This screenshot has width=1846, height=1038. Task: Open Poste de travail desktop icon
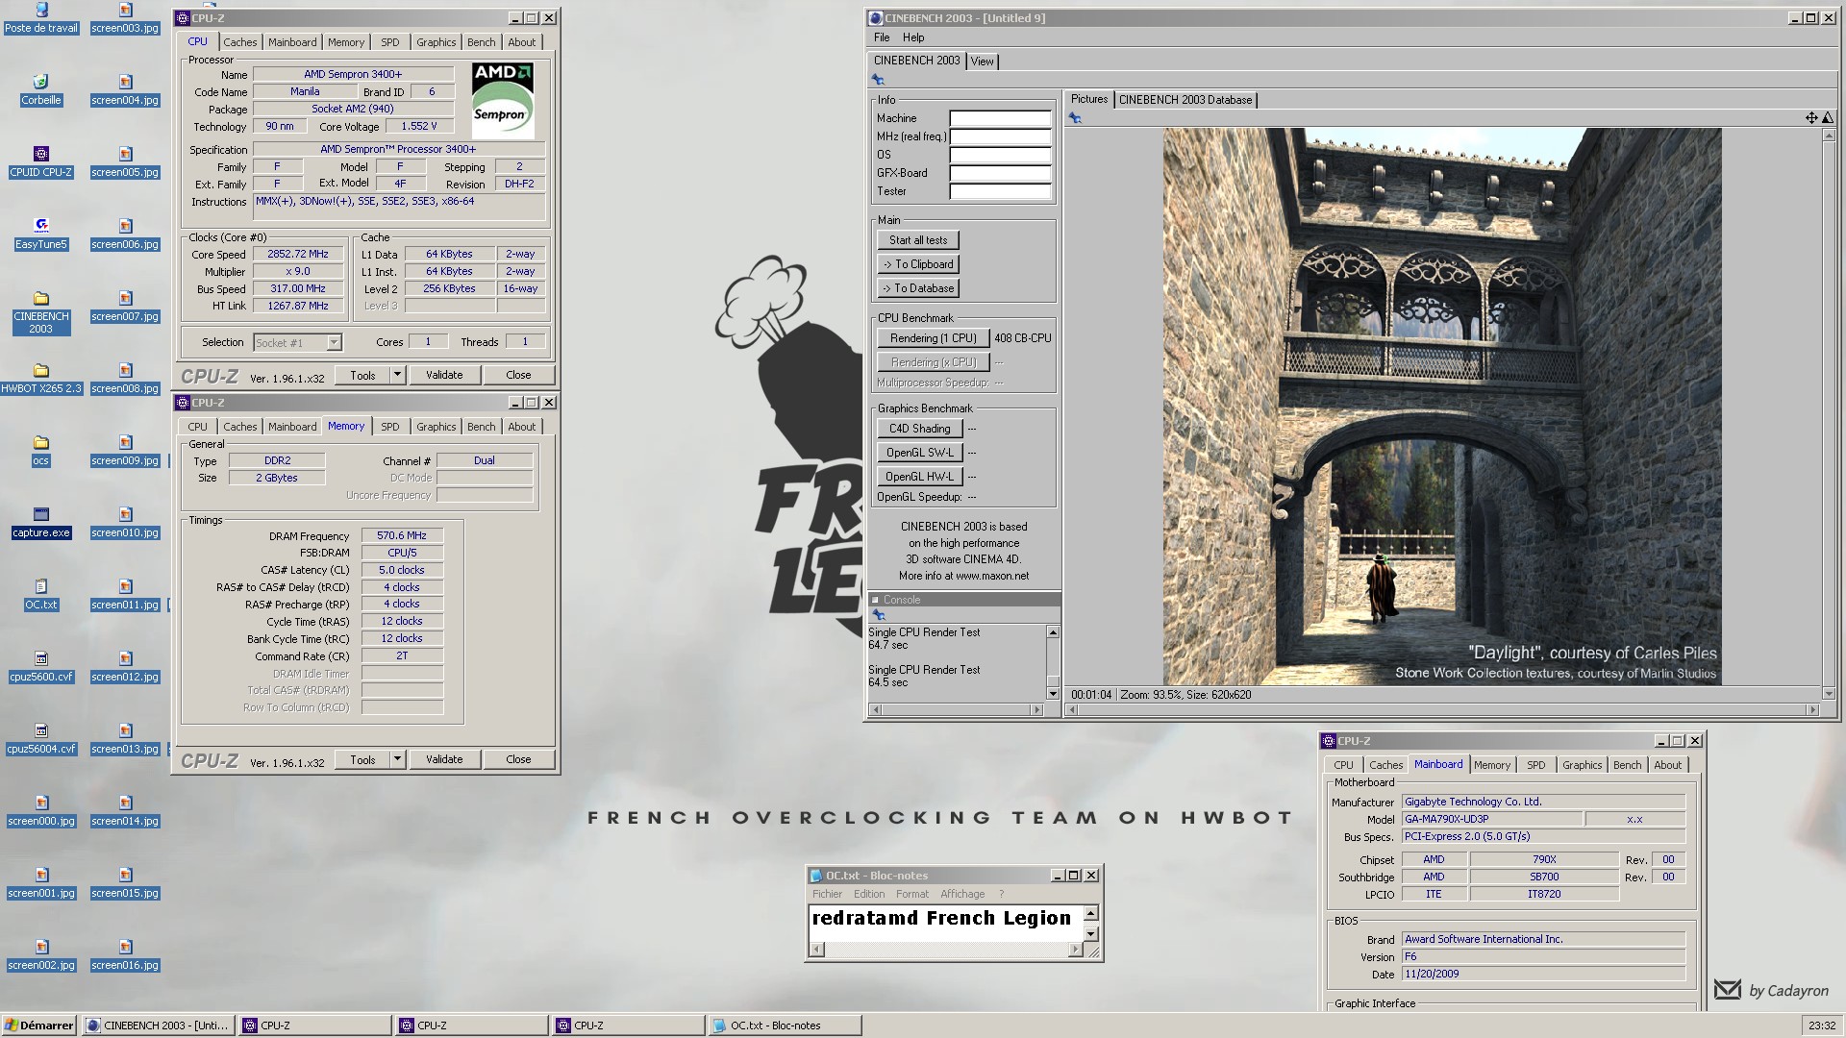[41, 18]
